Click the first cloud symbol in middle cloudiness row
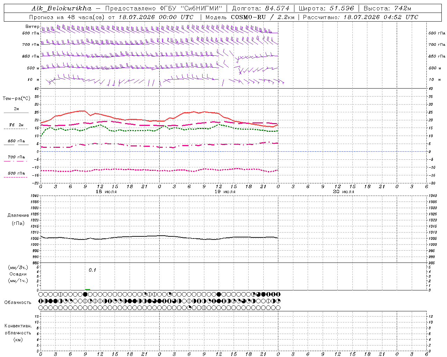This screenshot has width=447, height=357. coord(41,301)
